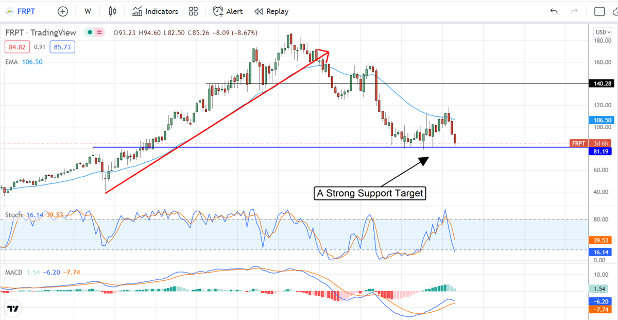Open the indicator templates grid icon
Viewport: 618px width, 320px height.
[x=193, y=11]
